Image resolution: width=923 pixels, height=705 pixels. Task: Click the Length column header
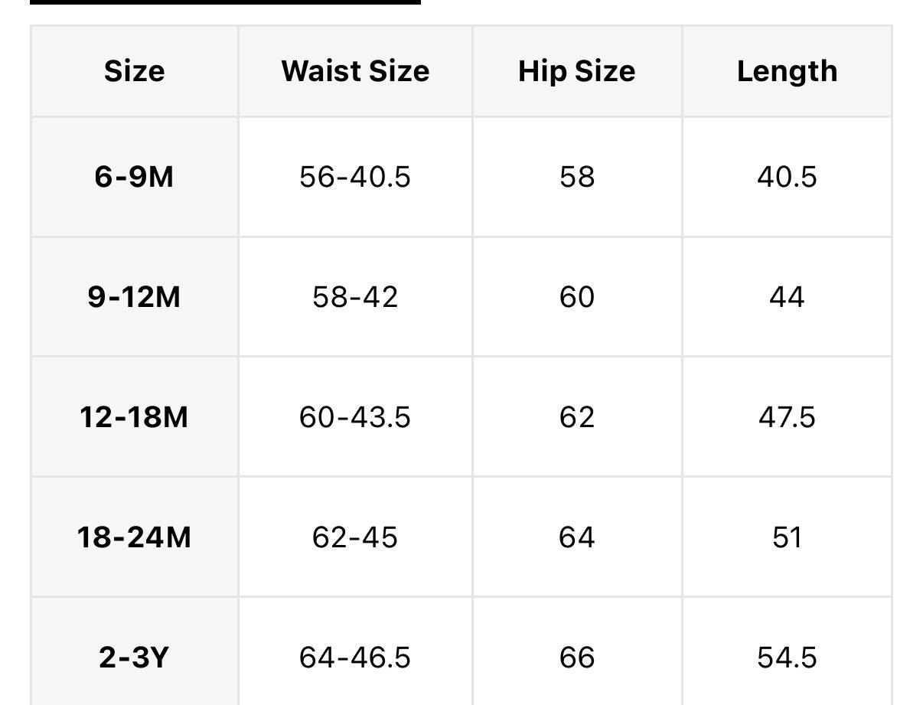(x=787, y=71)
